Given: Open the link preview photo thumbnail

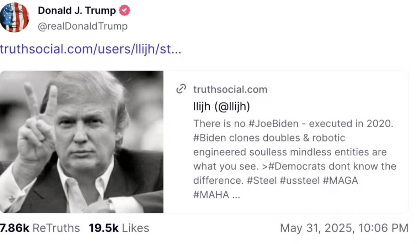Looking at the screenshot, I should (x=82, y=142).
